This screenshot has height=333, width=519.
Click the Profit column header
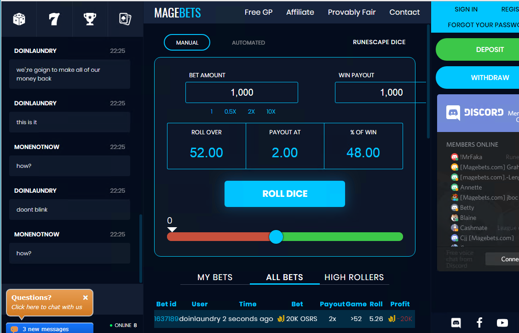(x=400, y=304)
